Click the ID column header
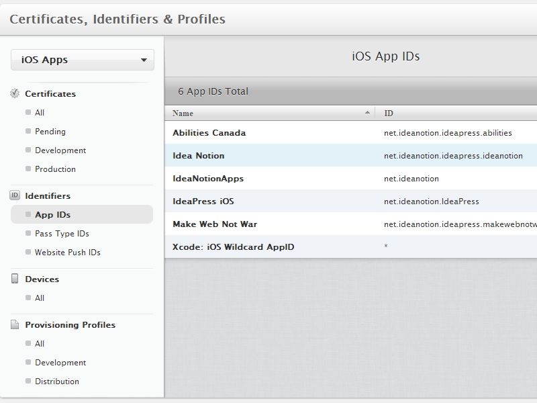 pyautogui.click(x=389, y=113)
